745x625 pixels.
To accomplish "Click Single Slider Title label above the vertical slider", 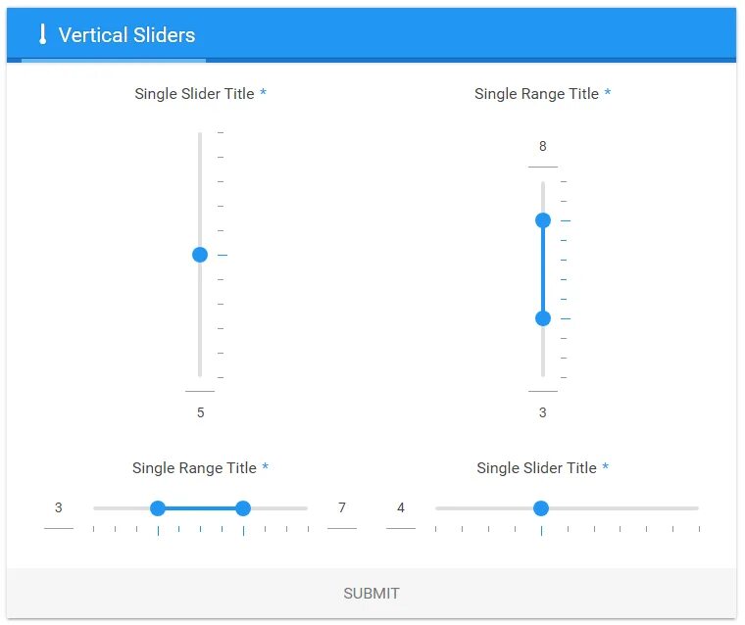I will tap(194, 94).
